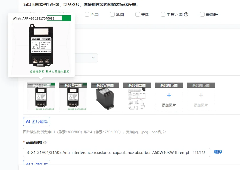
Task: Click the image ratio hint text
Action: 95,132
